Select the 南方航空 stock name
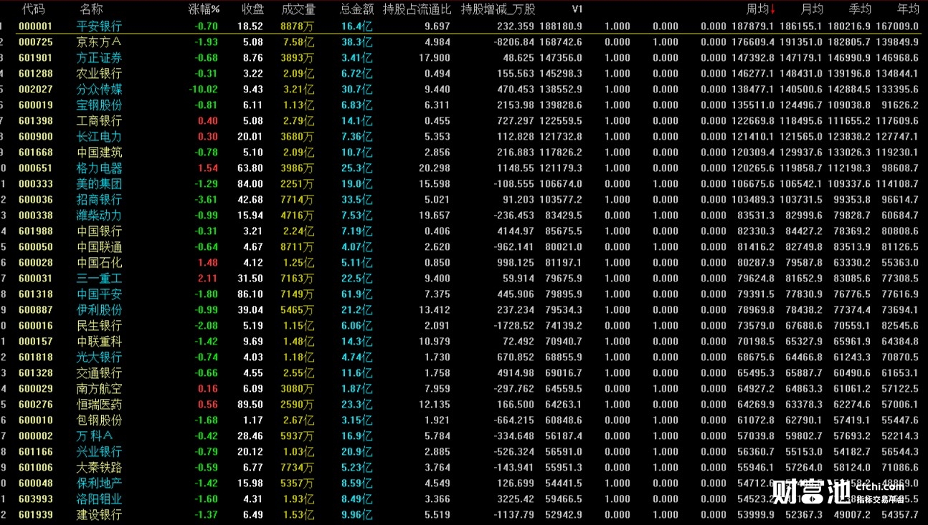Screen dimensions: 928x525 (x=99, y=389)
